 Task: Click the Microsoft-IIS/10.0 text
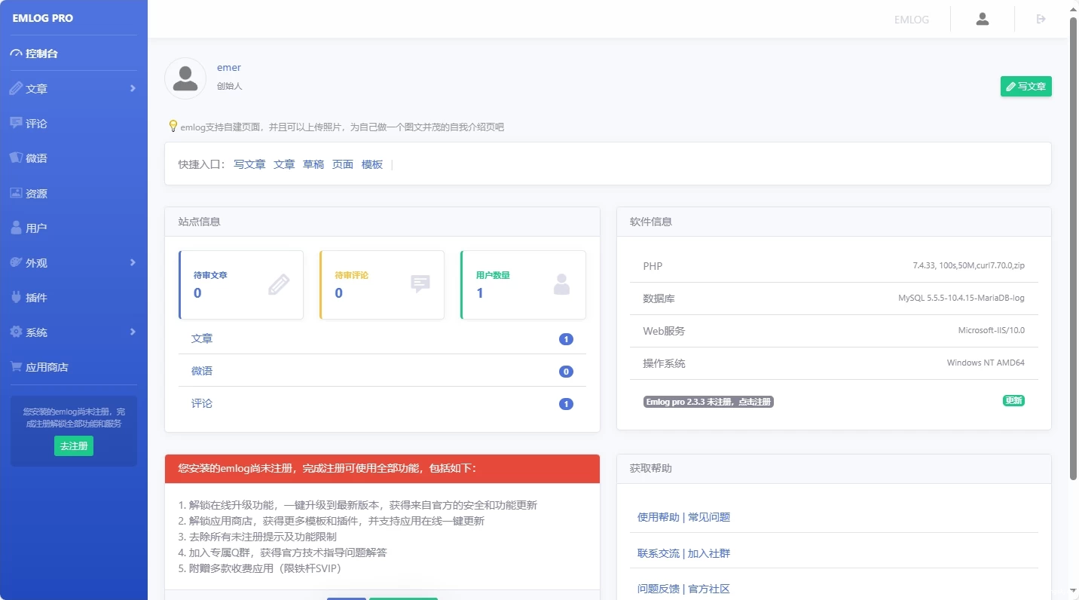pos(992,331)
